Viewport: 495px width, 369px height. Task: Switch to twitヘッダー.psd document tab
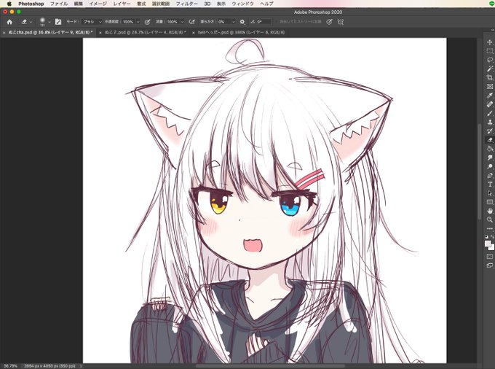[x=239, y=32]
